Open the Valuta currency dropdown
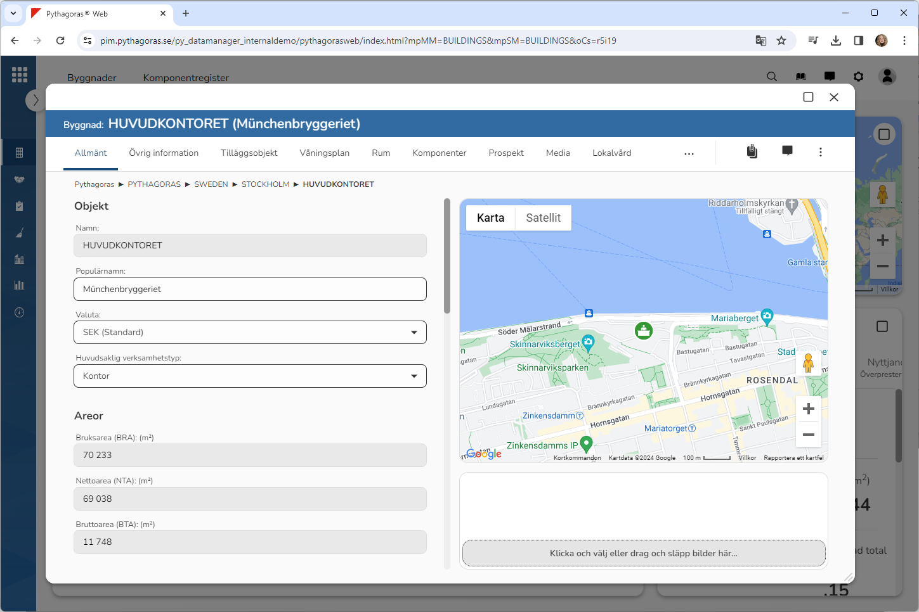This screenshot has width=919, height=612. [x=250, y=333]
